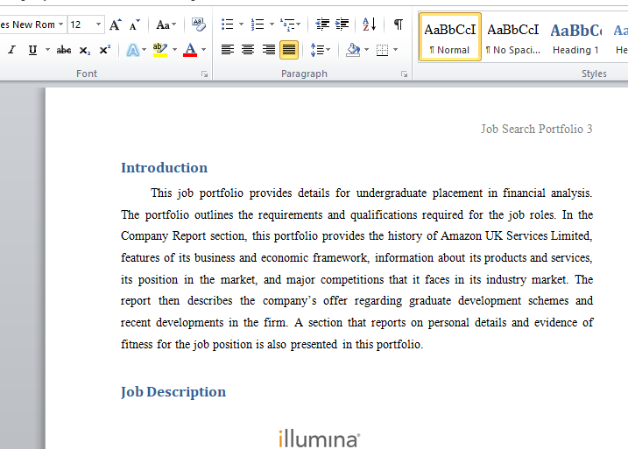Open the Paragraph dialog box launcher
This screenshot has height=449, width=628.
tap(404, 74)
